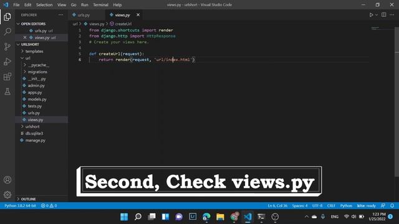Open errors and warnings problems indicator
Viewport: 399px width, 224px height.
(49, 206)
